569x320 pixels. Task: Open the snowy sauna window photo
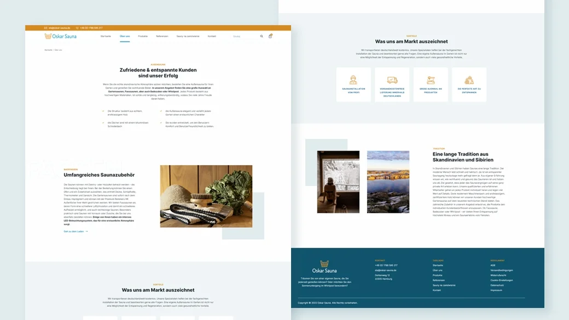coord(338,182)
